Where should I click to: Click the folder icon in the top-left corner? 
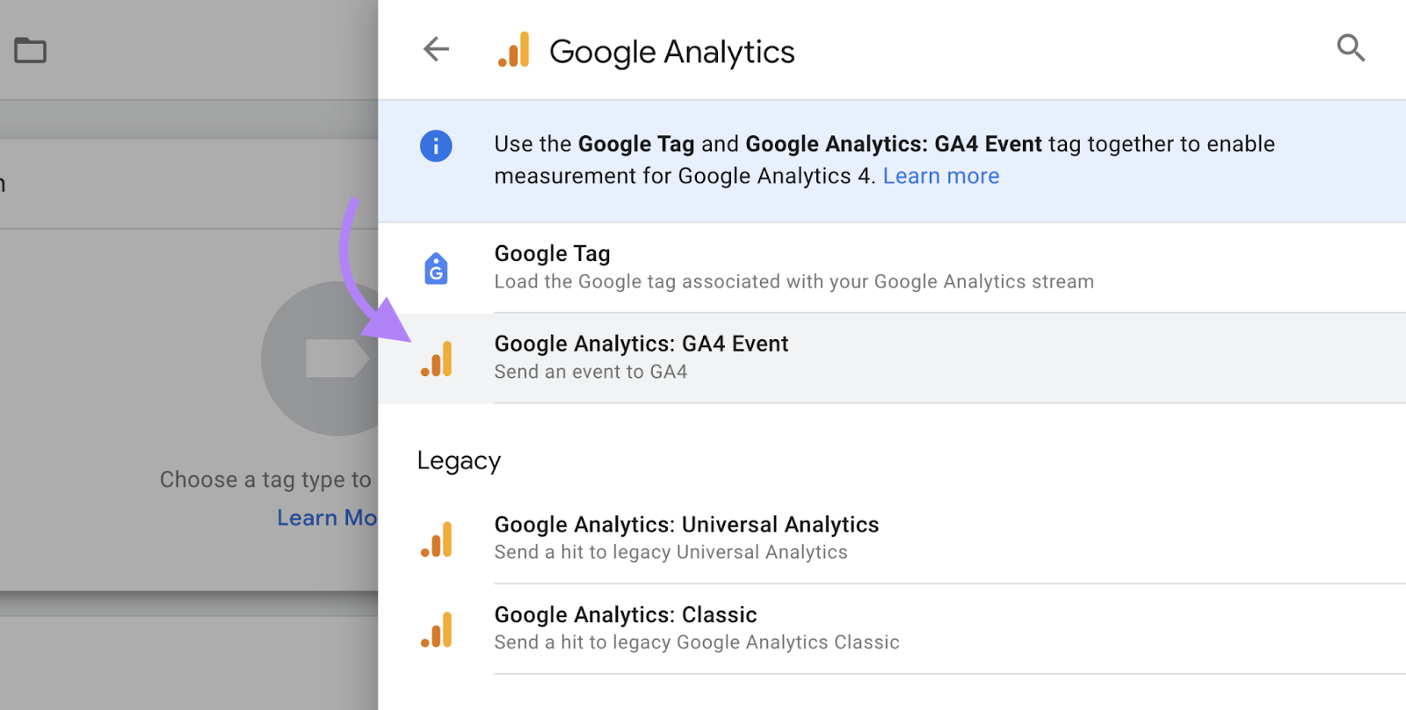[x=30, y=50]
